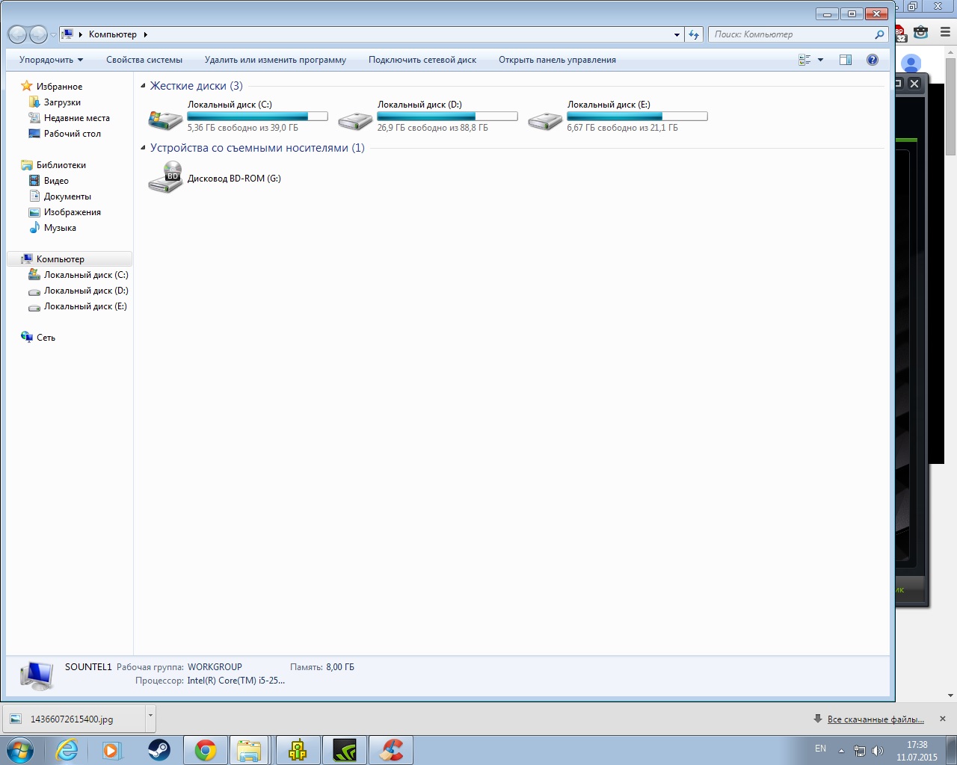
Task: Toggle the Explorer preview pane
Action: (846, 60)
